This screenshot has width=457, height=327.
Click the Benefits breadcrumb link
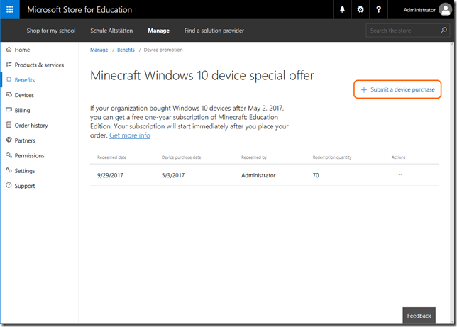[126, 50]
